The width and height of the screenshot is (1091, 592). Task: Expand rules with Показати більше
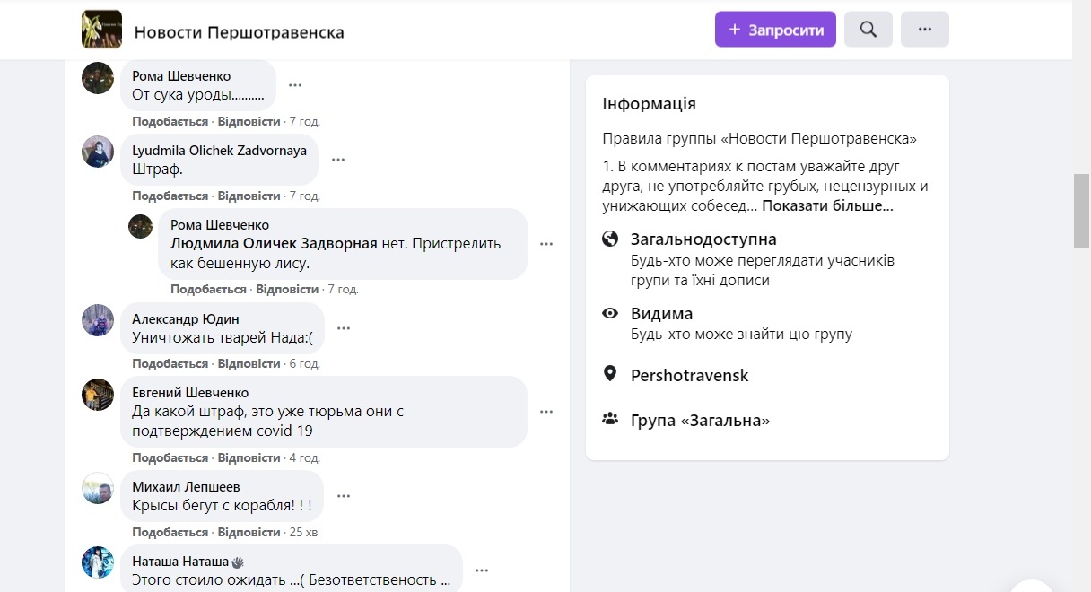point(828,205)
